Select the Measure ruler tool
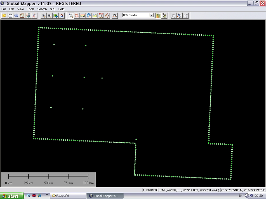Viewport: 266px width, 199px height. click(x=83, y=16)
